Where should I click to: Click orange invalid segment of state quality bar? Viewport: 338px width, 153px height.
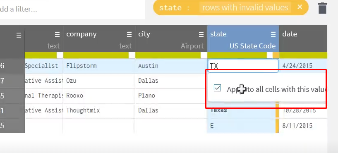click(276, 55)
